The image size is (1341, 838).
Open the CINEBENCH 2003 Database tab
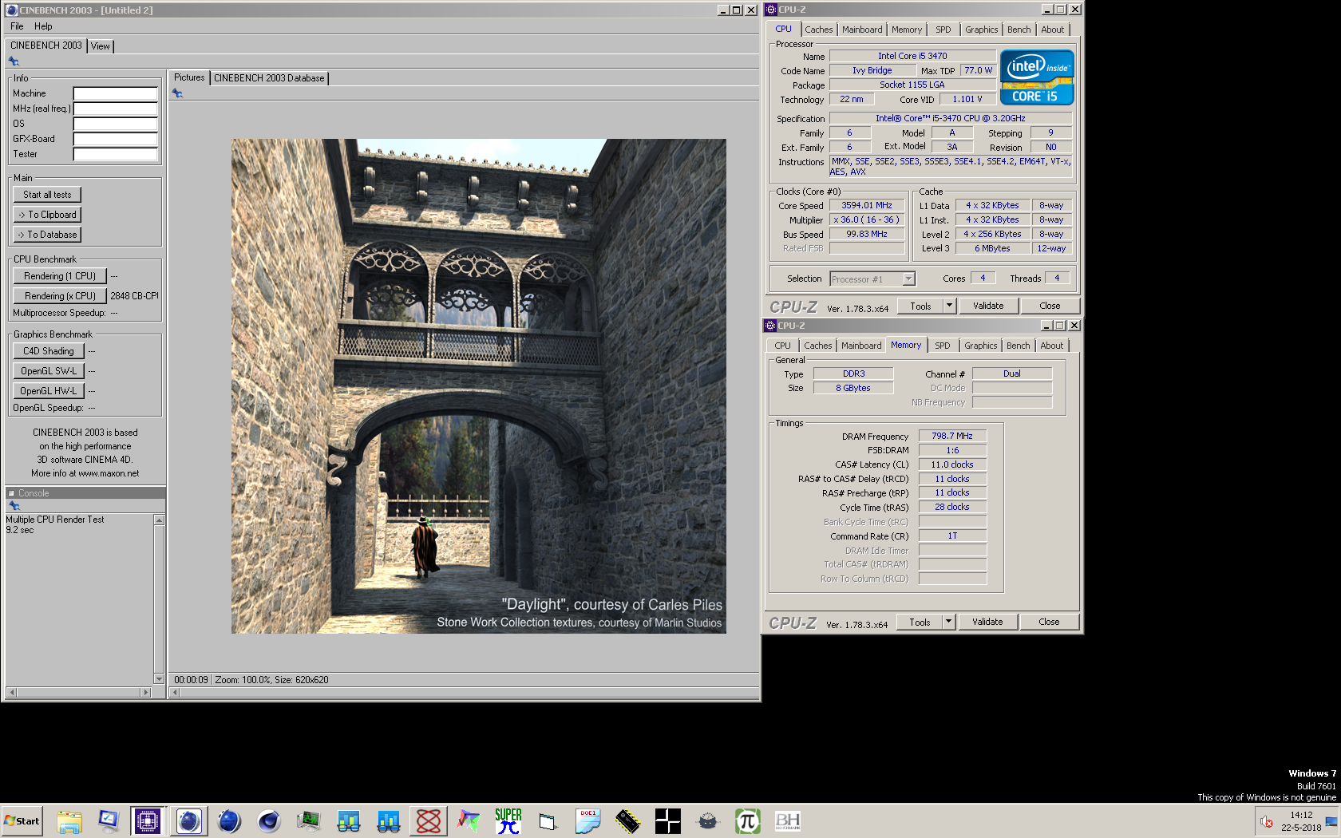pyautogui.click(x=269, y=78)
